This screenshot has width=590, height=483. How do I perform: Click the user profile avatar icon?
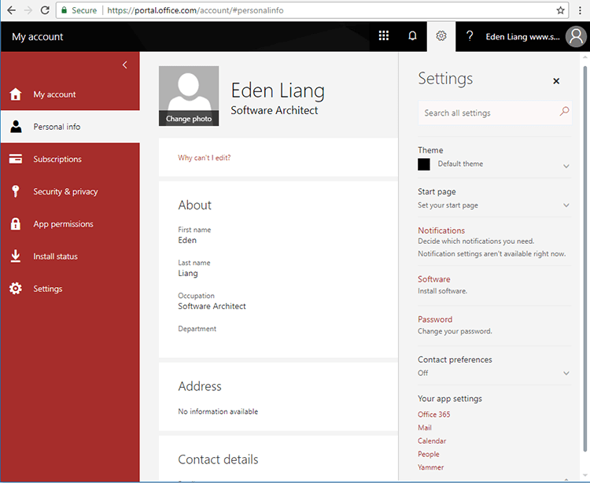coord(576,37)
